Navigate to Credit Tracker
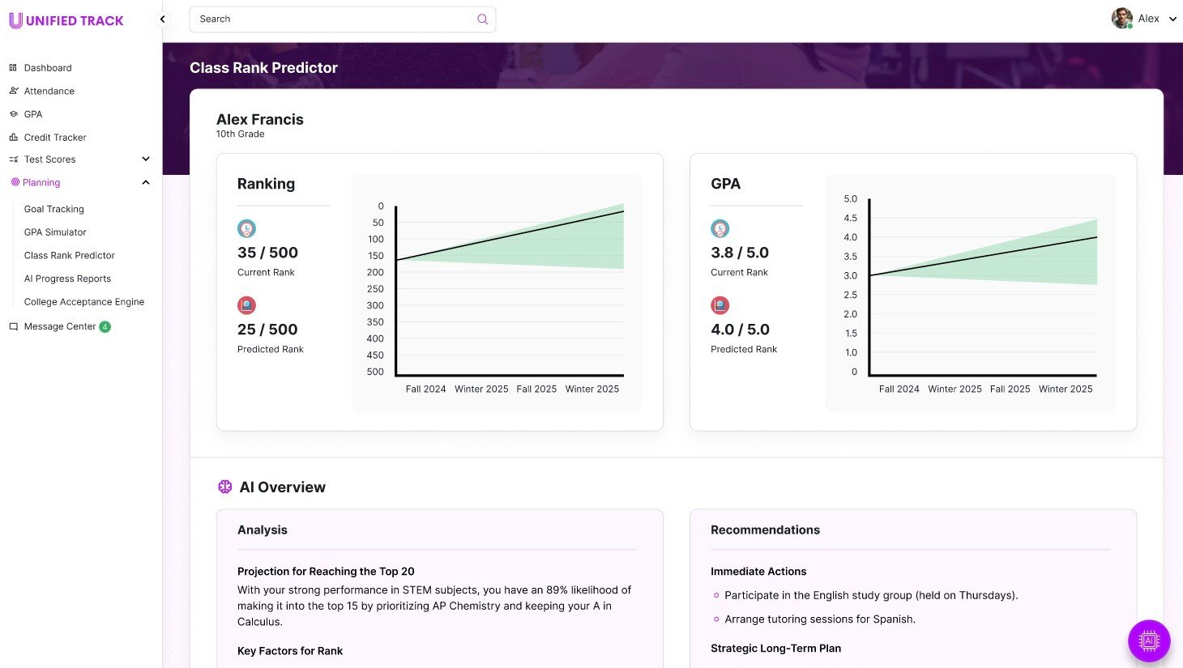 click(55, 138)
